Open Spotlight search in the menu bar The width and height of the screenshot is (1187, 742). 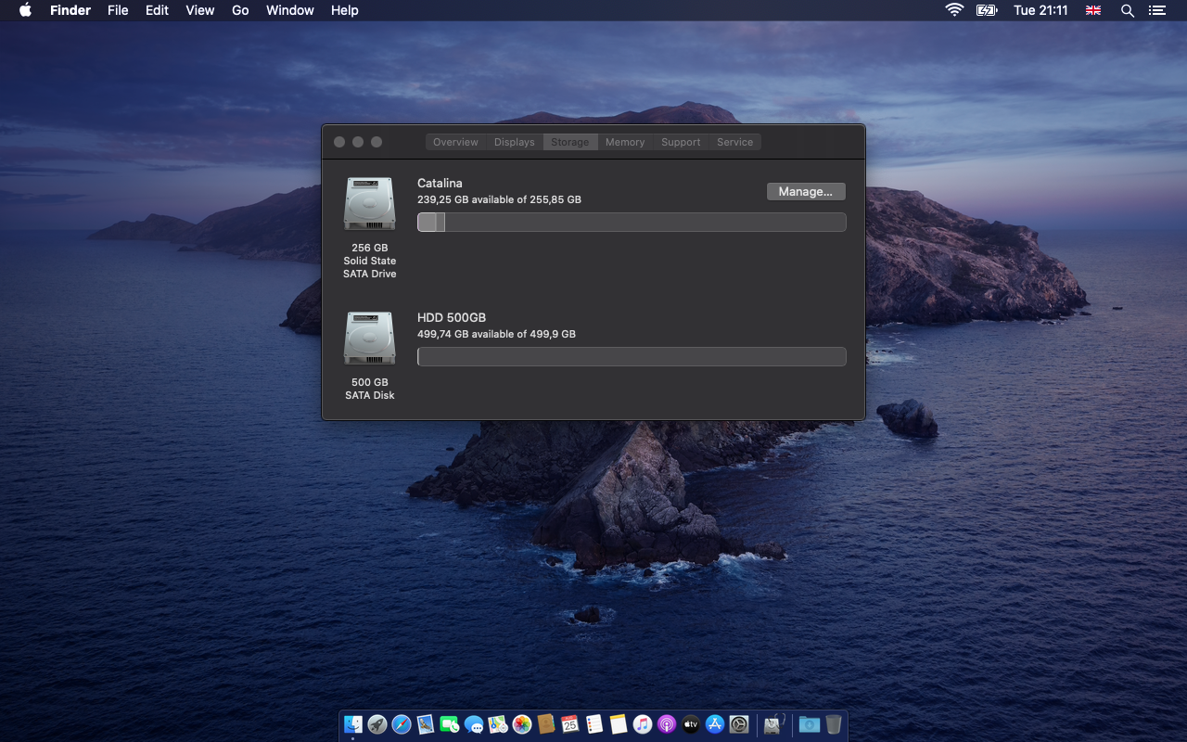click(1128, 10)
